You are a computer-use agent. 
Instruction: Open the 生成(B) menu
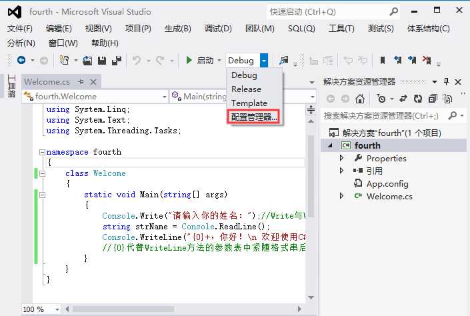click(178, 29)
